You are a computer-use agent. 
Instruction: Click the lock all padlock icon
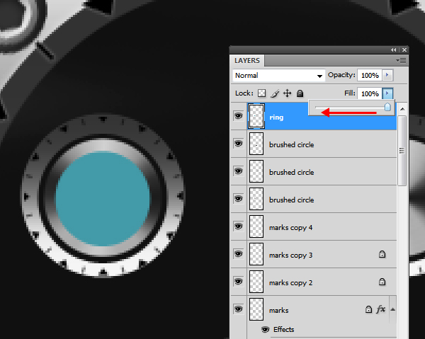[300, 93]
